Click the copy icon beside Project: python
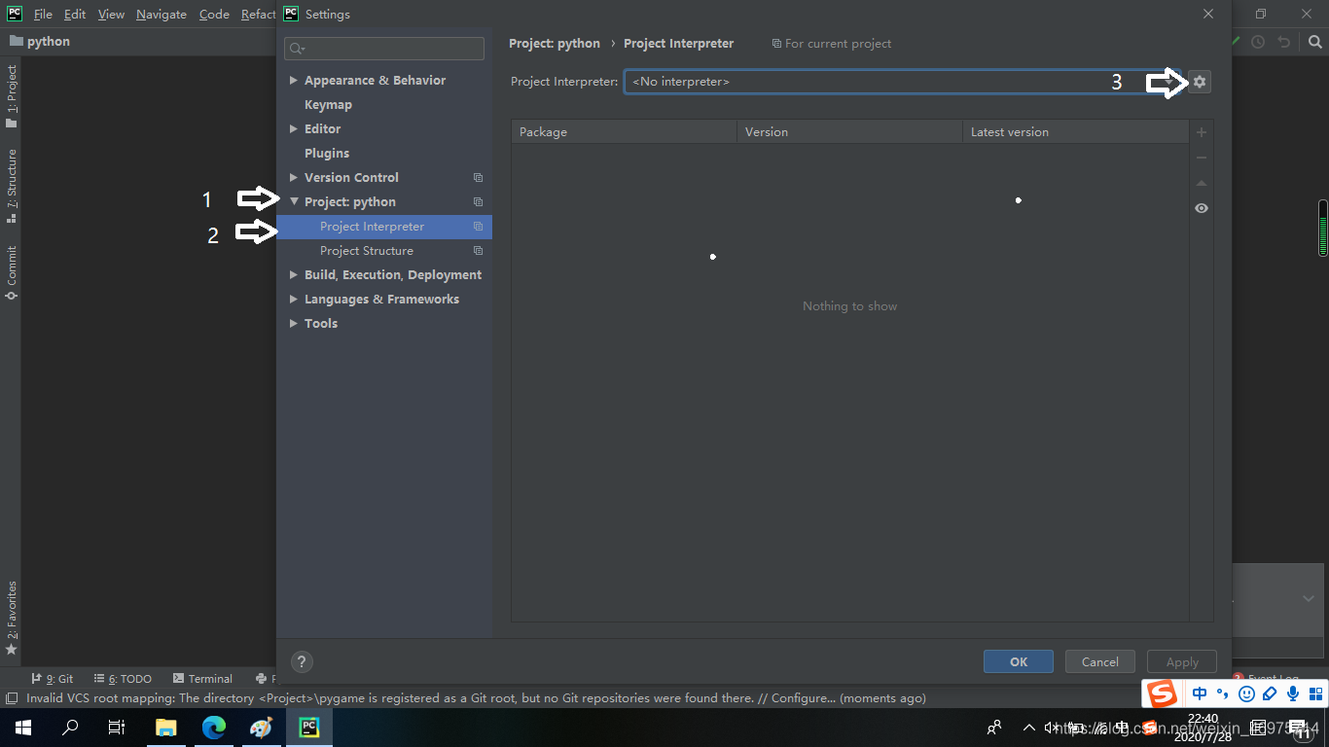 [x=478, y=202]
